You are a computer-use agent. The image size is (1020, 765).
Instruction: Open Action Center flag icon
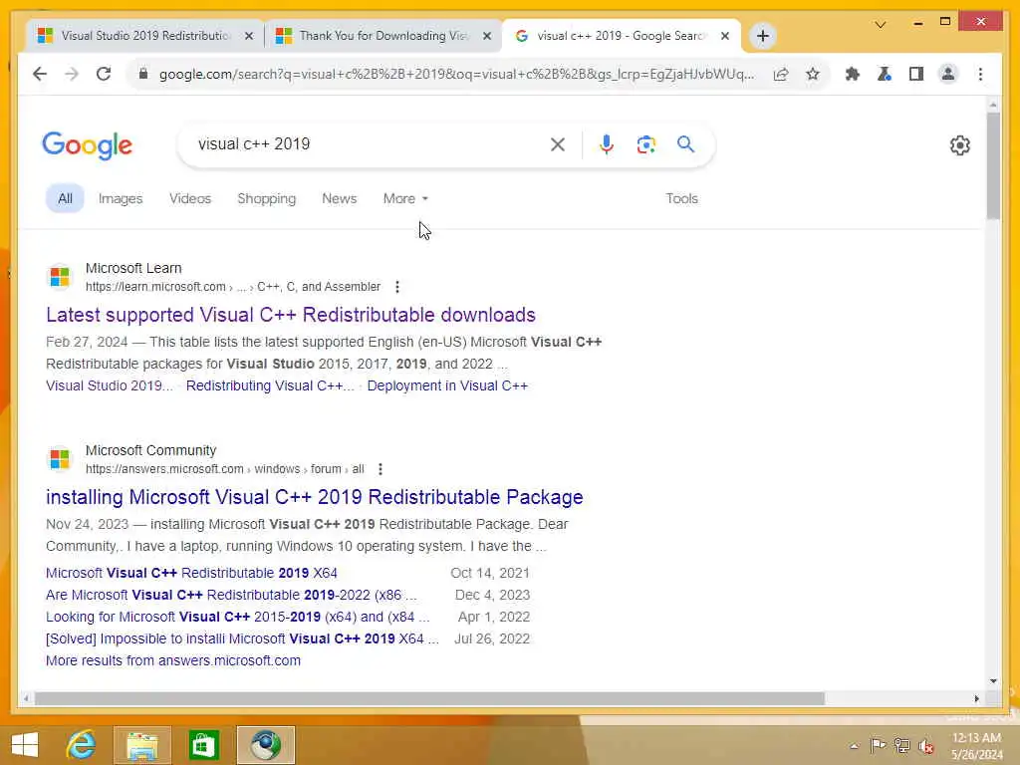878,745
